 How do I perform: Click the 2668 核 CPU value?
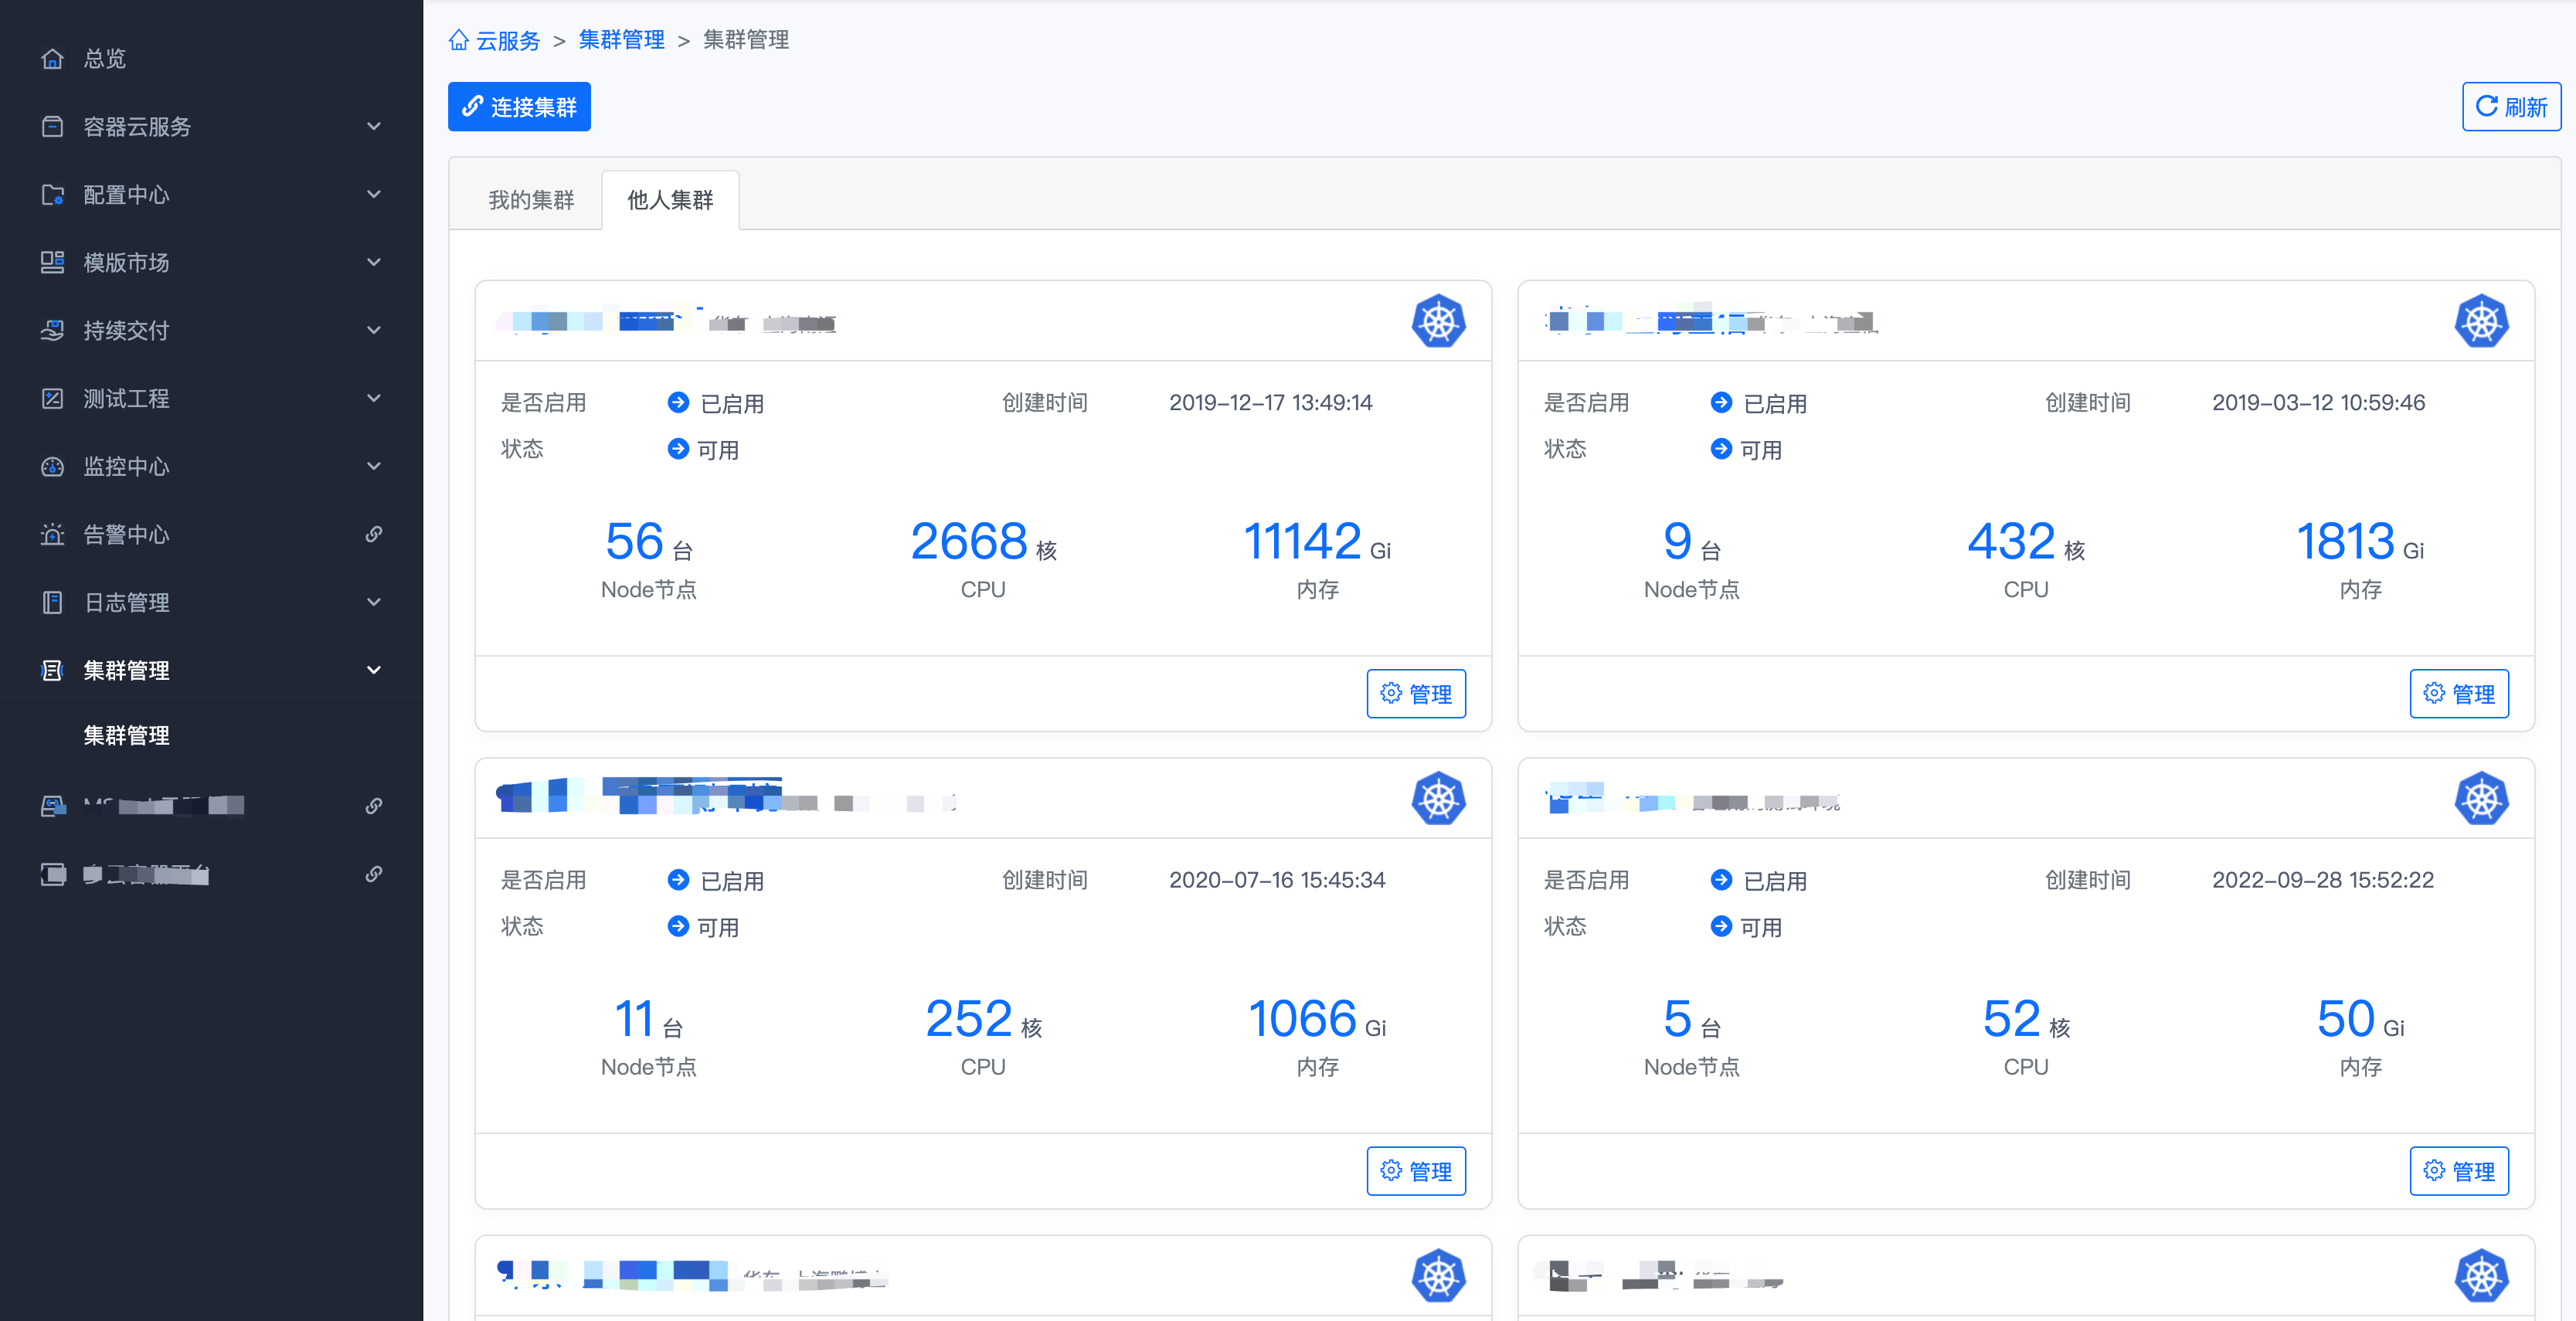tap(983, 543)
